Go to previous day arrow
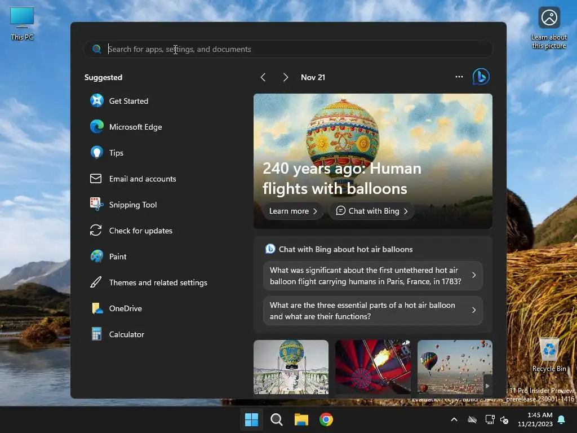 (x=263, y=77)
